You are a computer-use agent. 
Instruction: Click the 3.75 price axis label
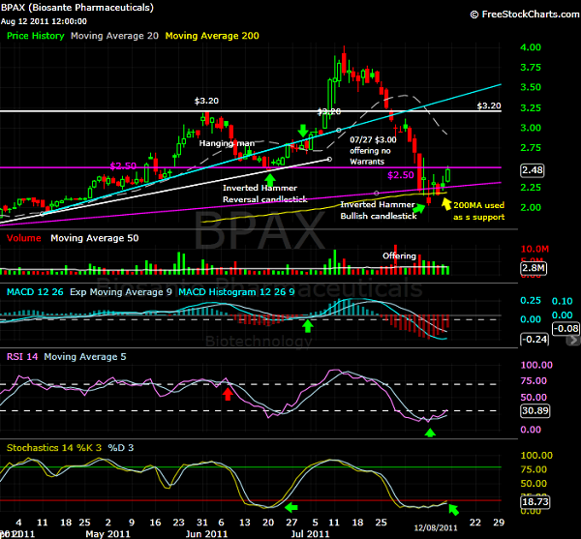pyautogui.click(x=531, y=68)
